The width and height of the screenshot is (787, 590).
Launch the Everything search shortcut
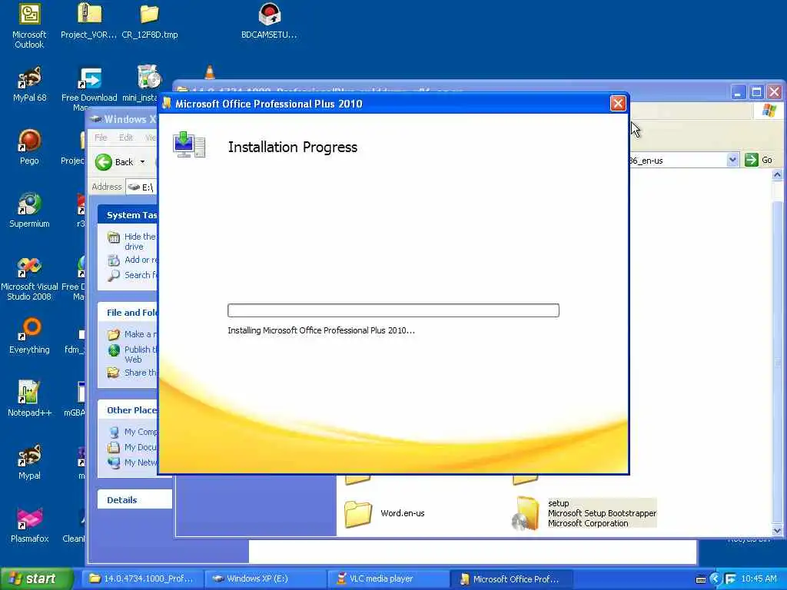(29, 330)
